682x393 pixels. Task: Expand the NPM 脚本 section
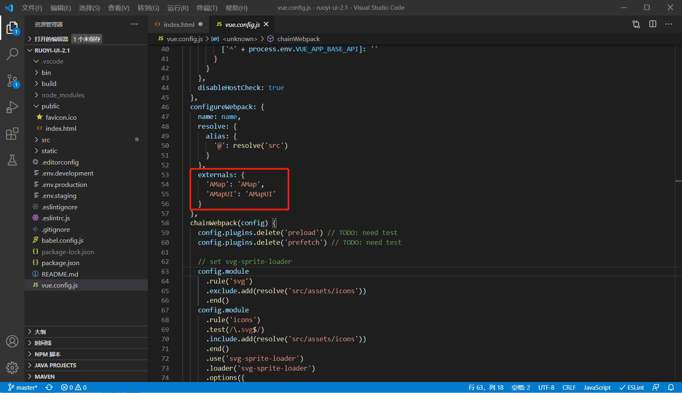pyautogui.click(x=86, y=354)
